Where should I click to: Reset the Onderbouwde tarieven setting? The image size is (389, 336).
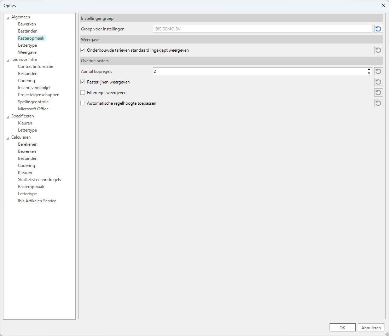click(378, 50)
